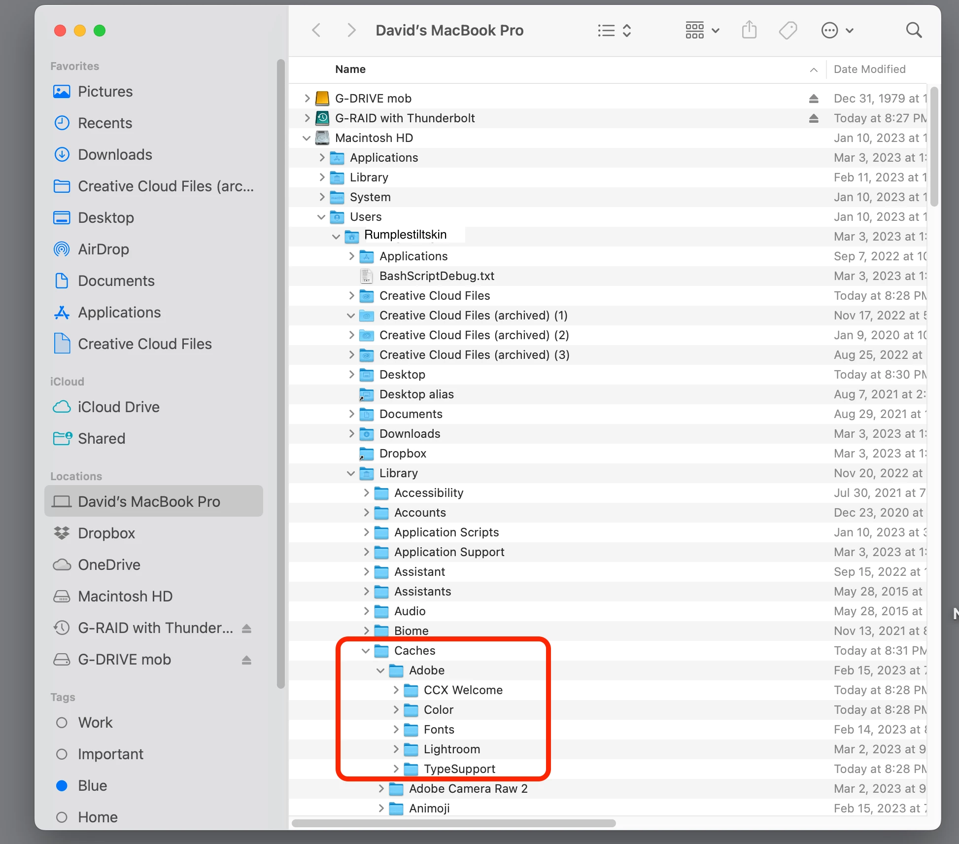
Task: Select the Home tag in sidebar
Action: [98, 817]
